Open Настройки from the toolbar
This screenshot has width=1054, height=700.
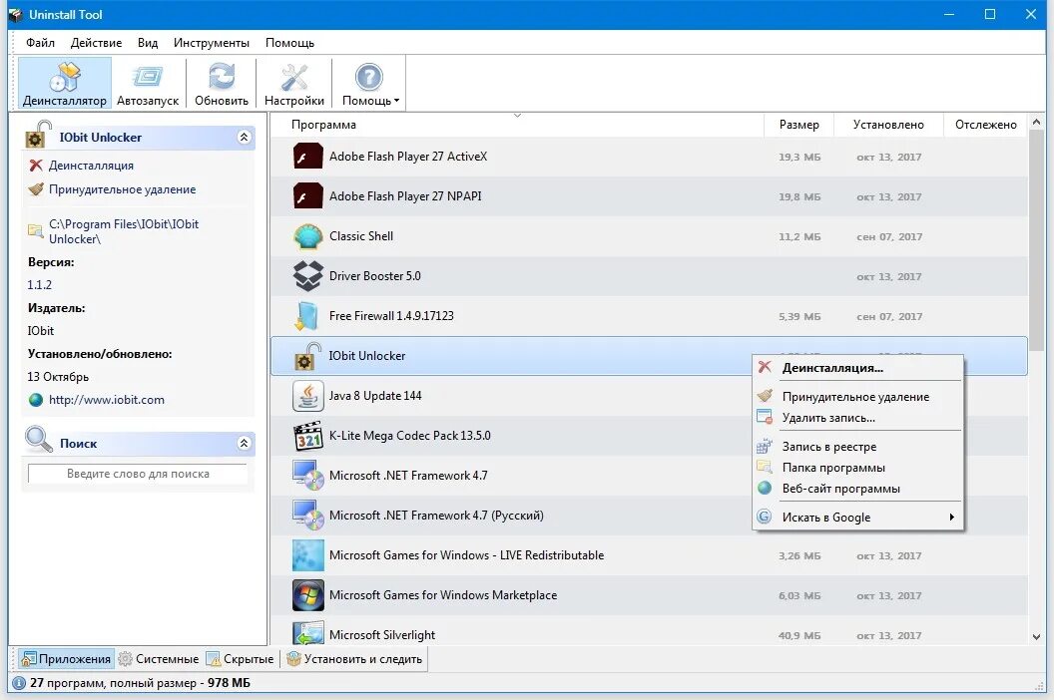(293, 84)
